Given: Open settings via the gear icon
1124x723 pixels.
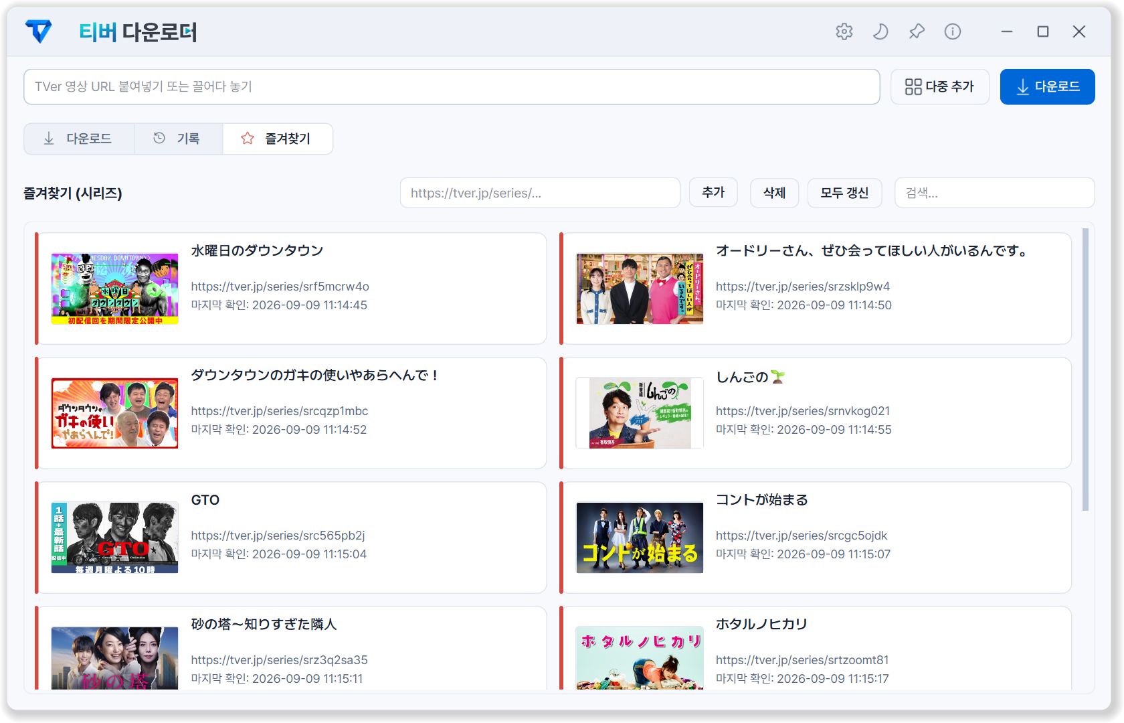Looking at the screenshot, I should (844, 31).
